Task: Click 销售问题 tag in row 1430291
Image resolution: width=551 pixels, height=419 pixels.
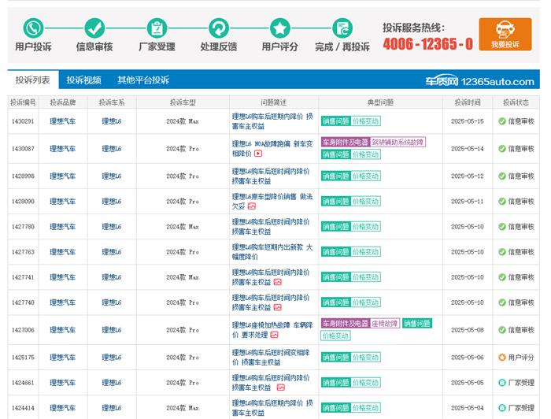Action: tap(336, 121)
